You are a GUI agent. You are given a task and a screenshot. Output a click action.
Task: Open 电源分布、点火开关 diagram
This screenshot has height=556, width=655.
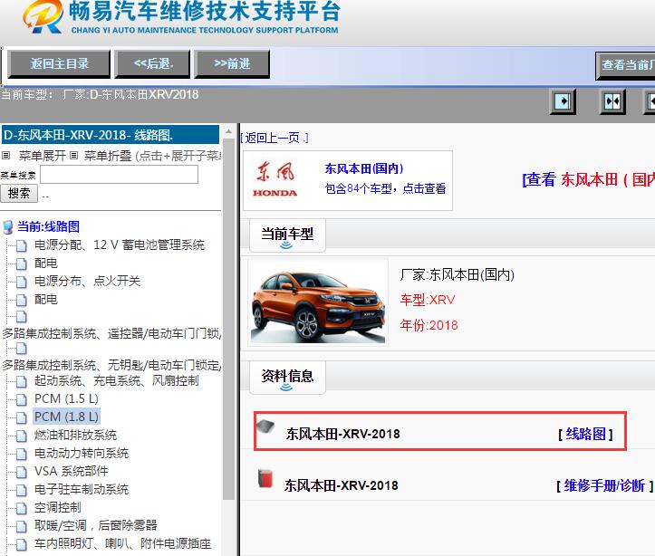point(87,281)
